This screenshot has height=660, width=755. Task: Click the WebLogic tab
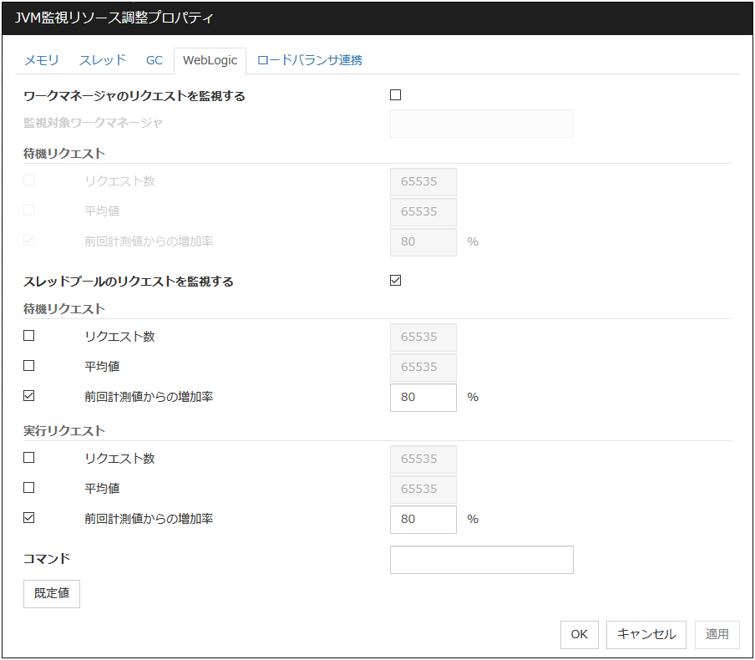(210, 60)
